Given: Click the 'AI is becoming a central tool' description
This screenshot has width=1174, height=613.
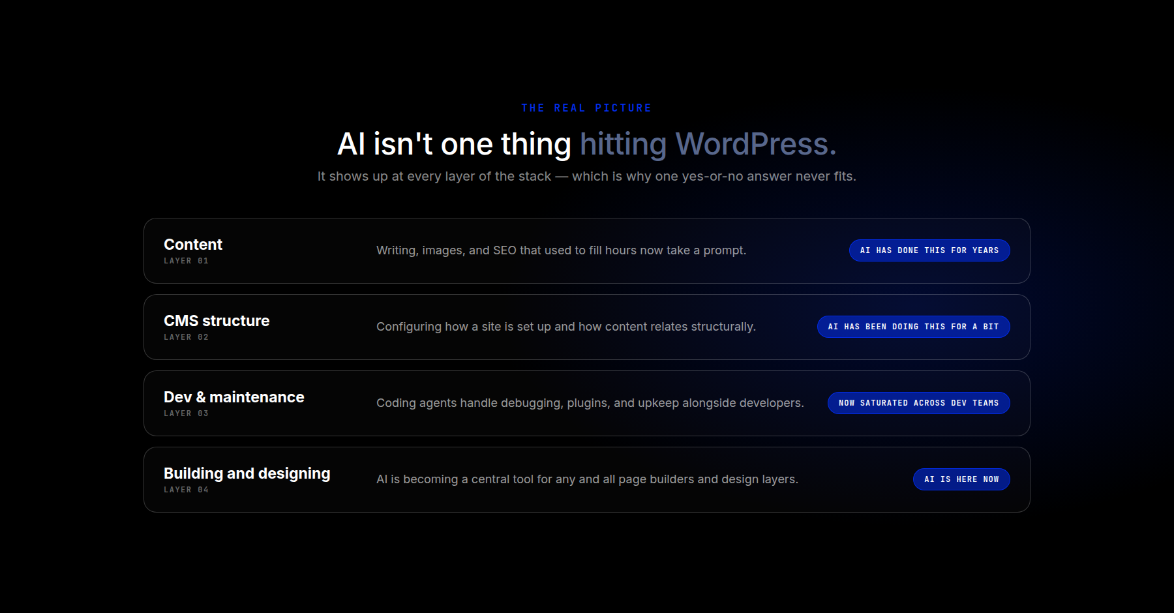Looking at the screenshot, I should pos(587,479).
